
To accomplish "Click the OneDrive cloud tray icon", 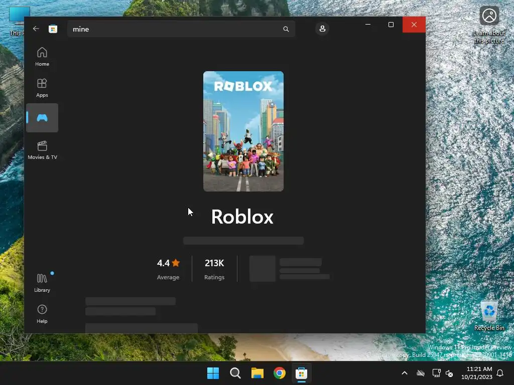I will click(x=420, y=373).
